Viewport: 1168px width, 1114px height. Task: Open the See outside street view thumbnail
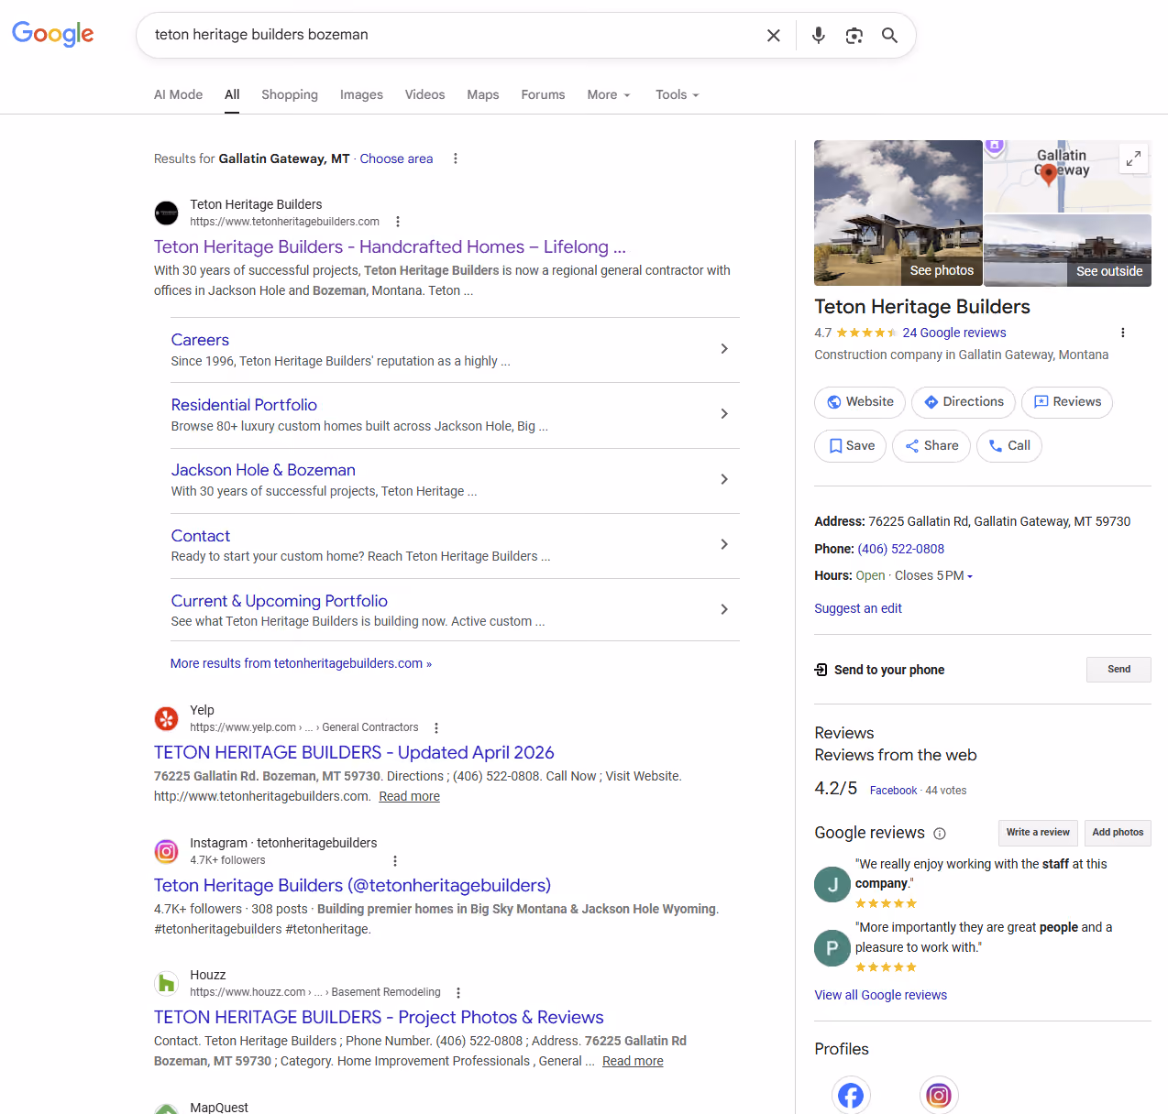tap(1067, 250)
